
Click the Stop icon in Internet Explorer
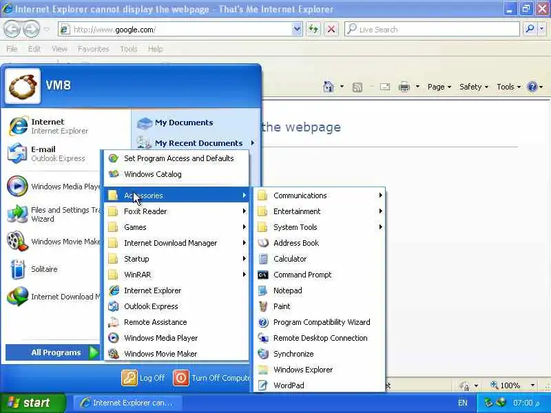point(331,30)
